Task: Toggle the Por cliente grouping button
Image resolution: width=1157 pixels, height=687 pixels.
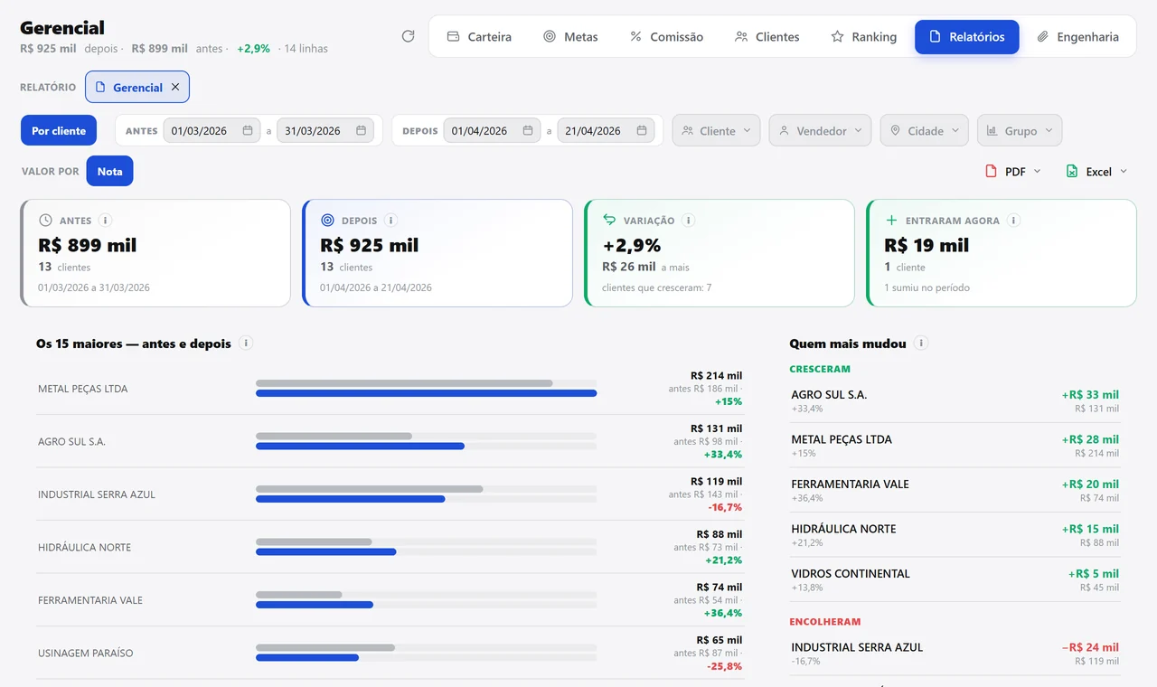Action: point(59,130)
